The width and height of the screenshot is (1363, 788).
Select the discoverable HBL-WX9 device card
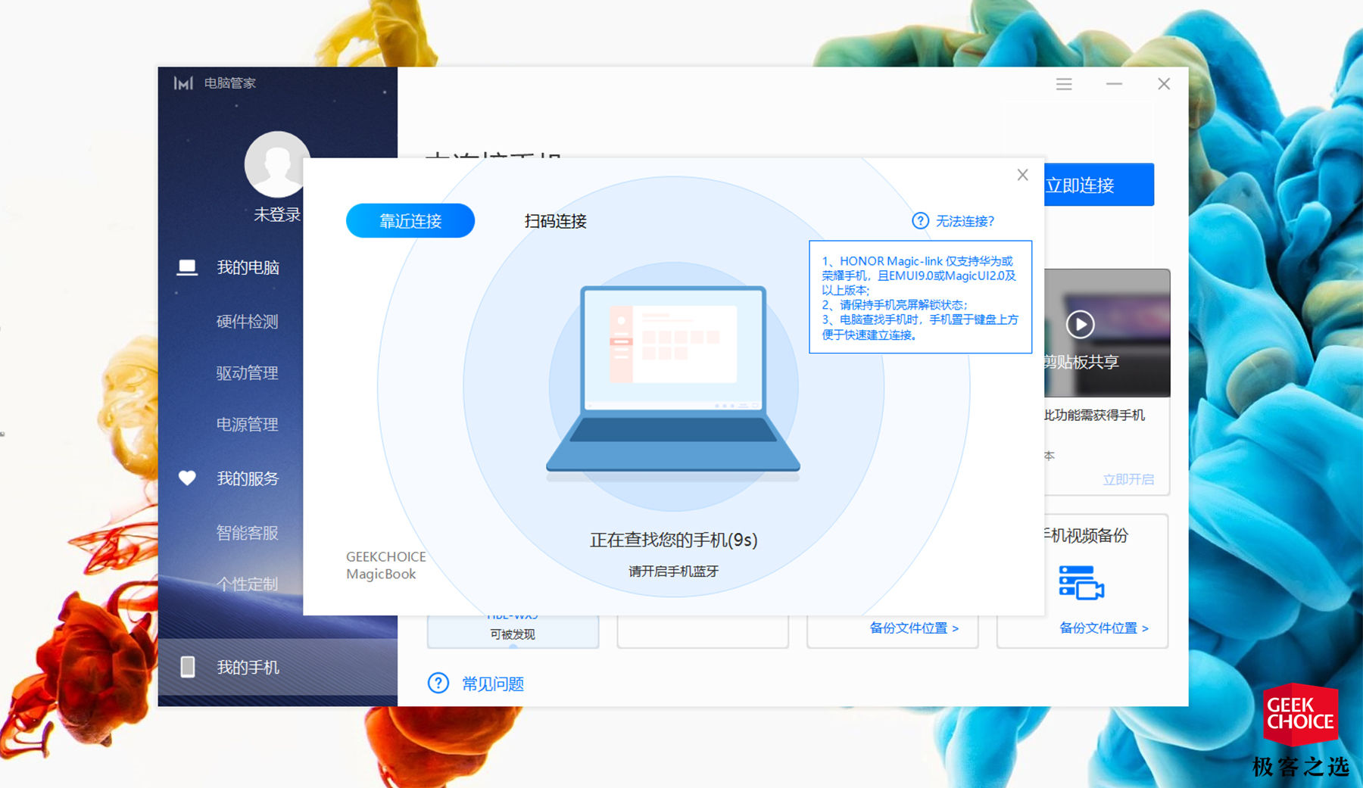click(512, 625)
